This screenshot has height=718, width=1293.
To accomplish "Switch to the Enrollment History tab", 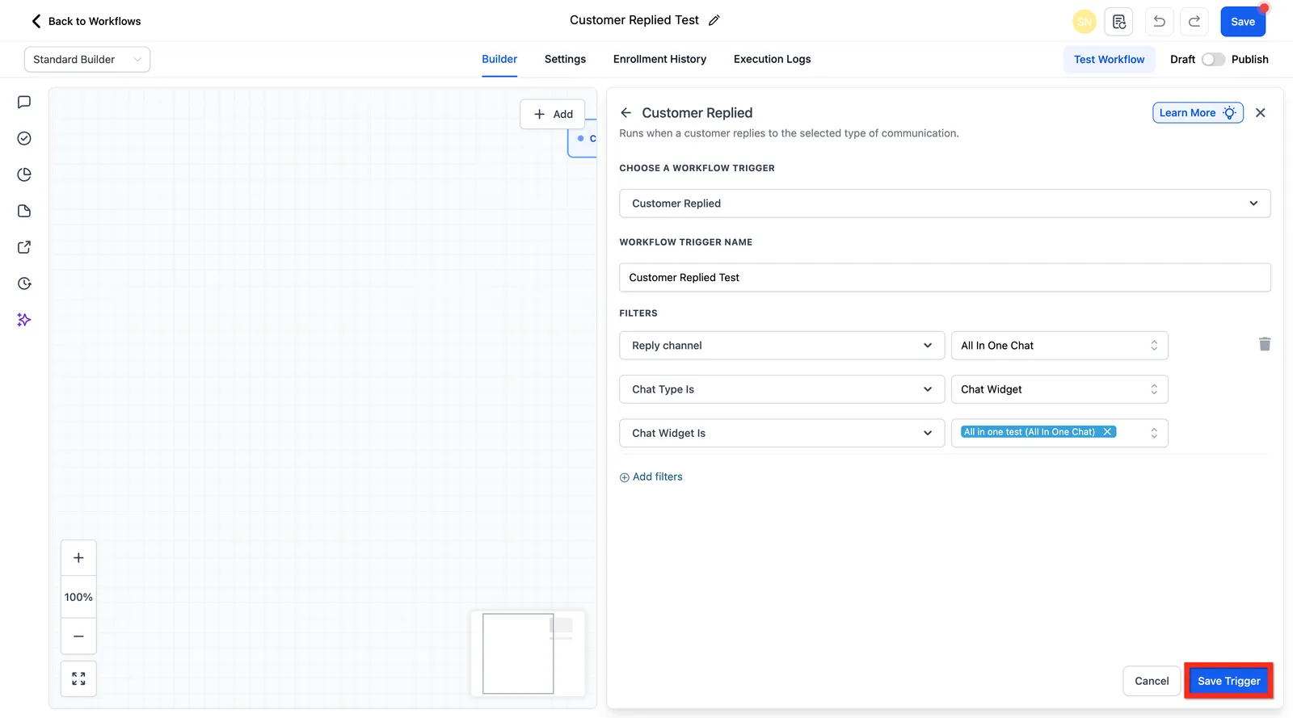I will [659, 59].
